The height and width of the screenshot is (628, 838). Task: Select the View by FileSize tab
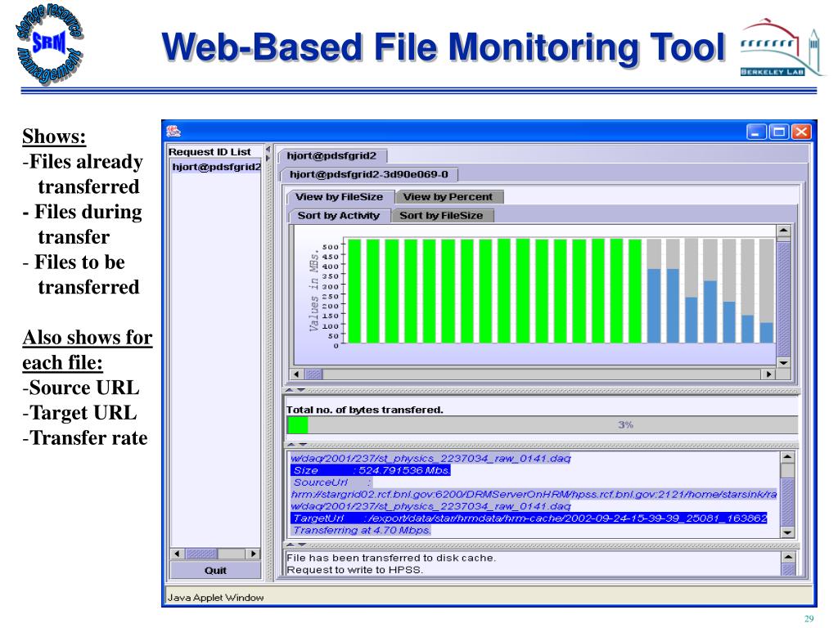click(x=340, y=197)
